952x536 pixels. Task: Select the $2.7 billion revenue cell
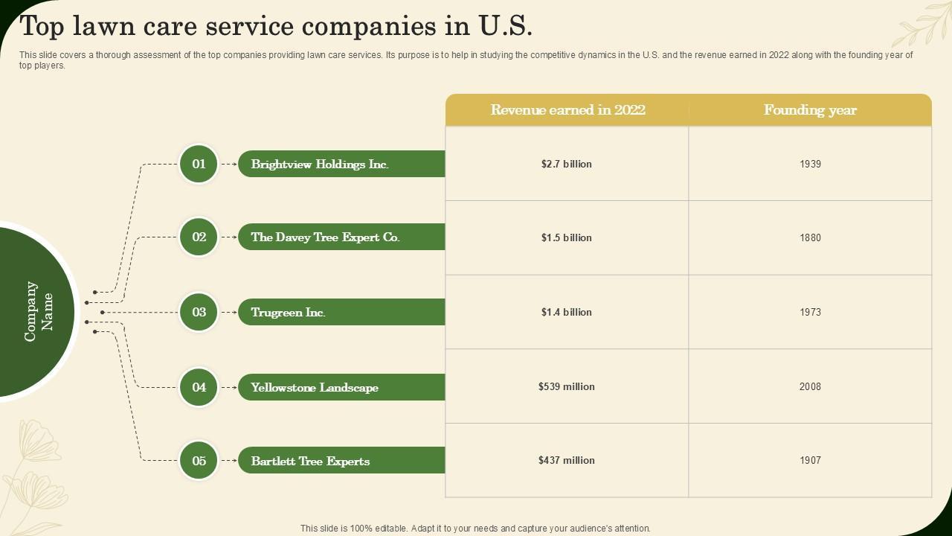(x=567, y=164)
